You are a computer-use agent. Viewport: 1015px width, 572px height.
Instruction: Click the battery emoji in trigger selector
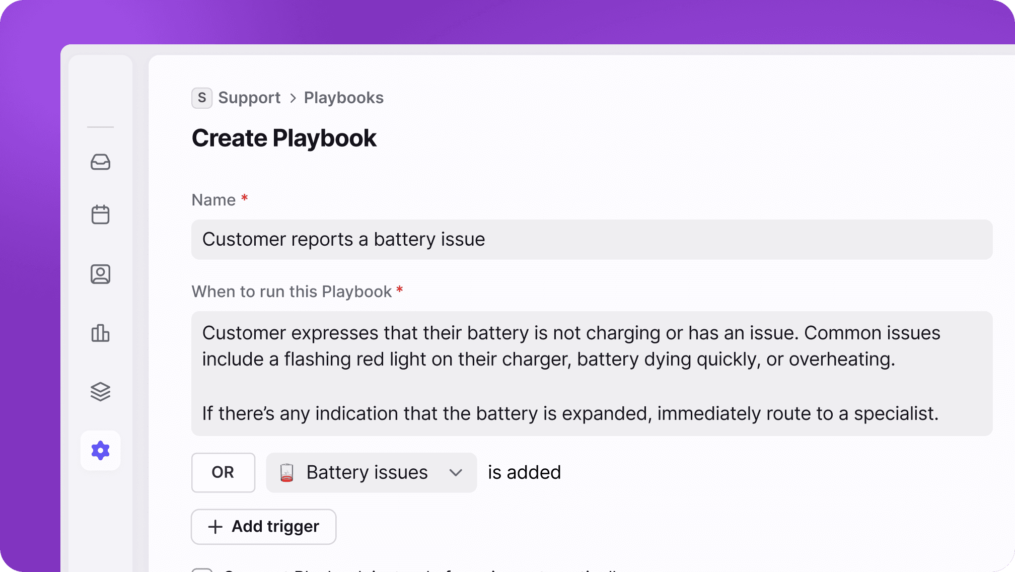(x=286, y=473)
